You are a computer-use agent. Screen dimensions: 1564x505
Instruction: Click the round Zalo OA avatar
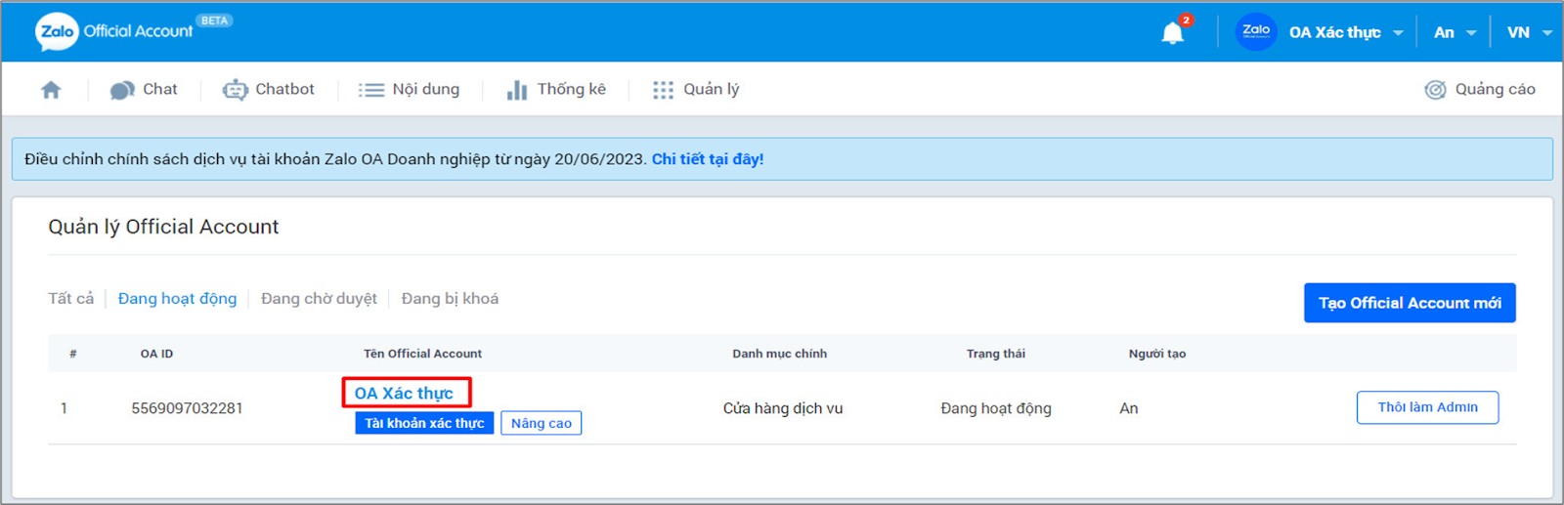pos(1256,31)
